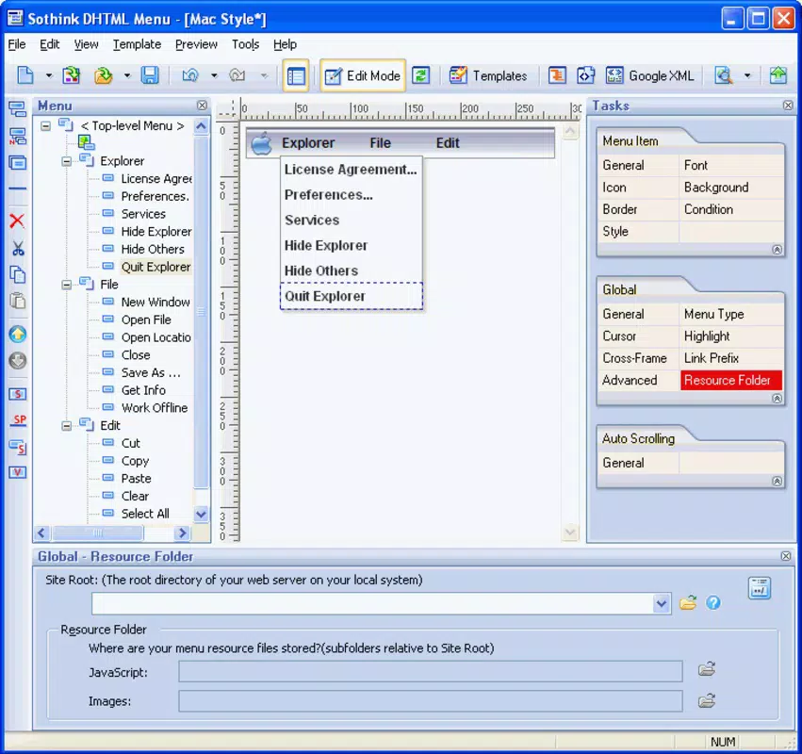Open the Preview menu

pos(196,44)
